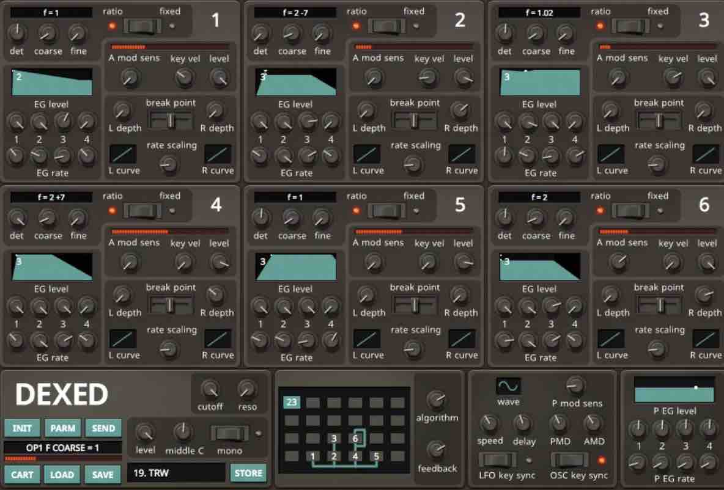Click operator 1 rate scaling knob
Viewport: 724px width, 490px height.
click(169, 163)
